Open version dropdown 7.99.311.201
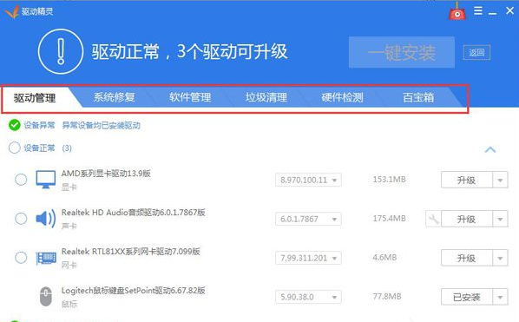 pos(308,258)
